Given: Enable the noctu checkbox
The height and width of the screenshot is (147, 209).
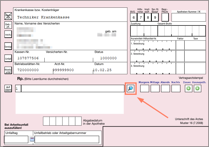Looking at the screenshot, I should [x=8, y=34].
